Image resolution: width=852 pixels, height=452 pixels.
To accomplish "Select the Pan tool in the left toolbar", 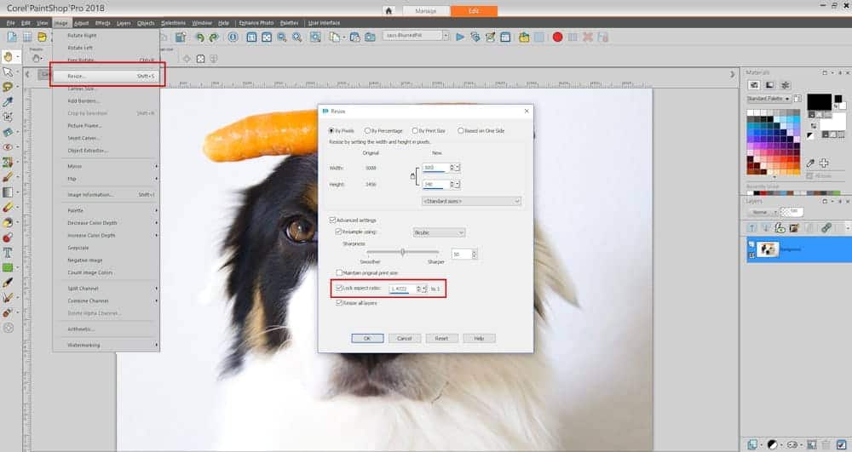I will [9, 56].
